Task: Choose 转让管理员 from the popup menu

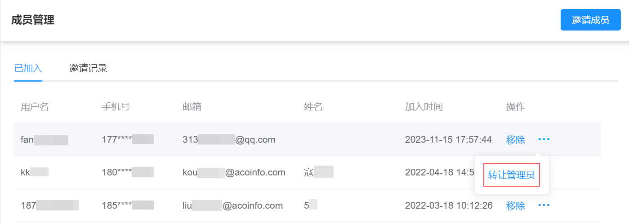Action: [511, 175]
